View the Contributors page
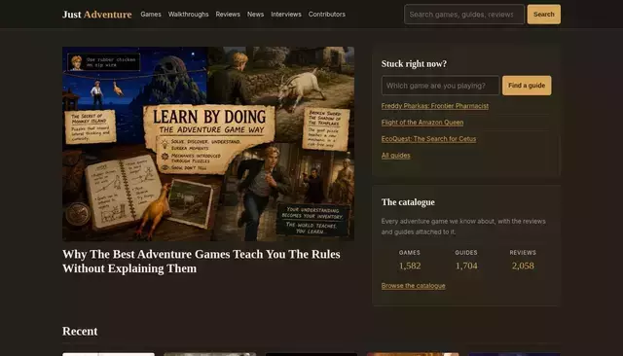Image resolution: width=623 pixels, height=356 pixels. point(327,15)
